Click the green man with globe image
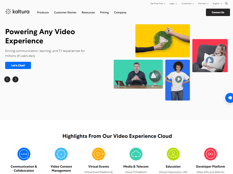This screenshot has height=174, width=233. [x=138, y=74]
